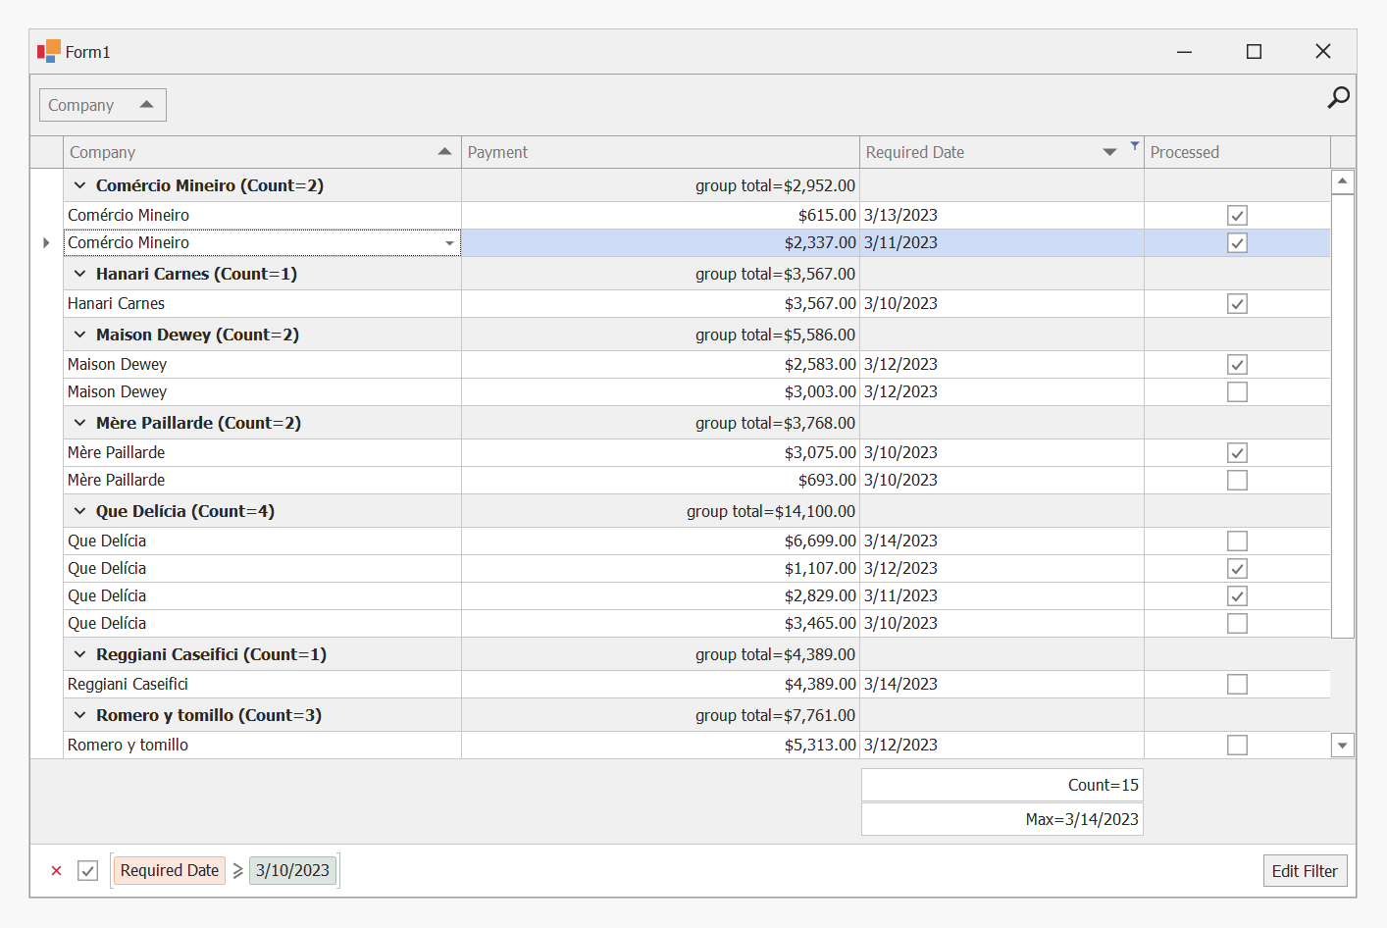
Task: Check Processed for Que Delícia $6,699.00
Action: click(x=1237, y=541)
